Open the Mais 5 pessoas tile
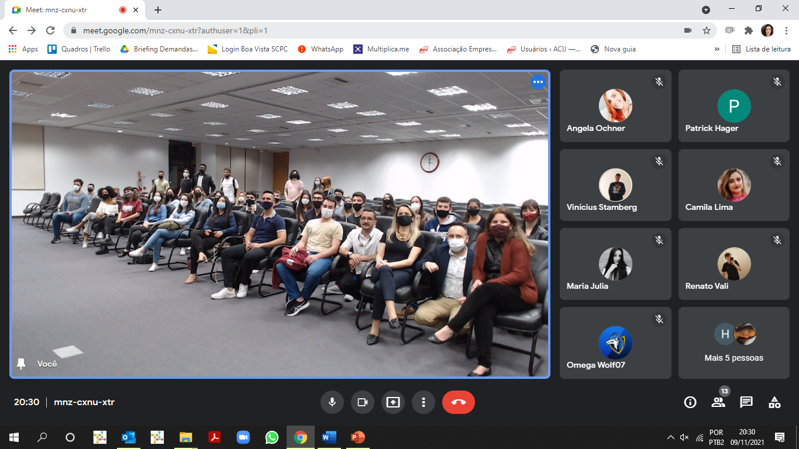 pyautogui.click(x=734, y=343)
